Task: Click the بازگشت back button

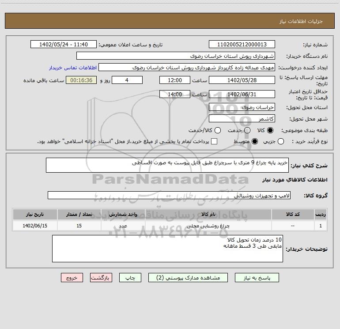Action: pos(101,278)
